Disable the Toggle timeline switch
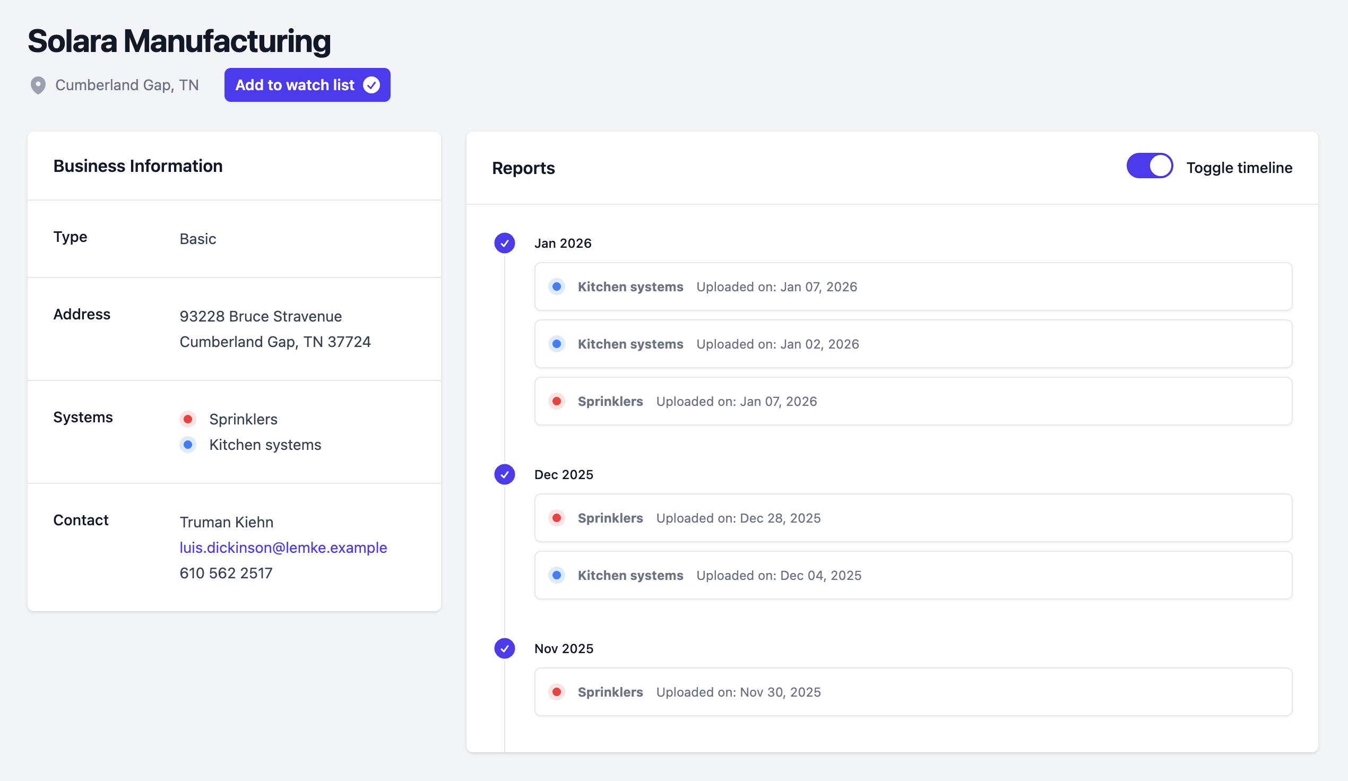1348x781 pixels. pos(1149,166)
